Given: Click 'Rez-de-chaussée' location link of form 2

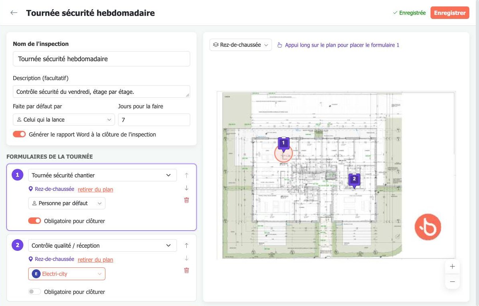Looking at the screenshot, I should 54,259.
